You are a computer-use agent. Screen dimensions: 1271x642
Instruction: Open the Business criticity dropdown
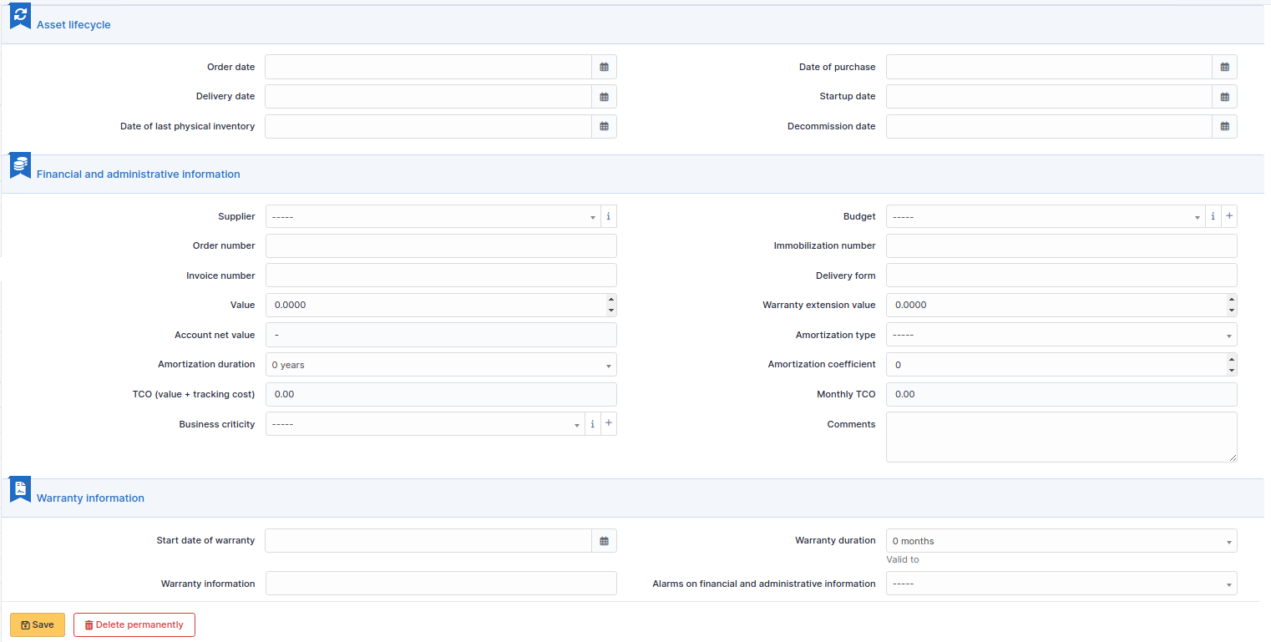[x=425, y=424]
